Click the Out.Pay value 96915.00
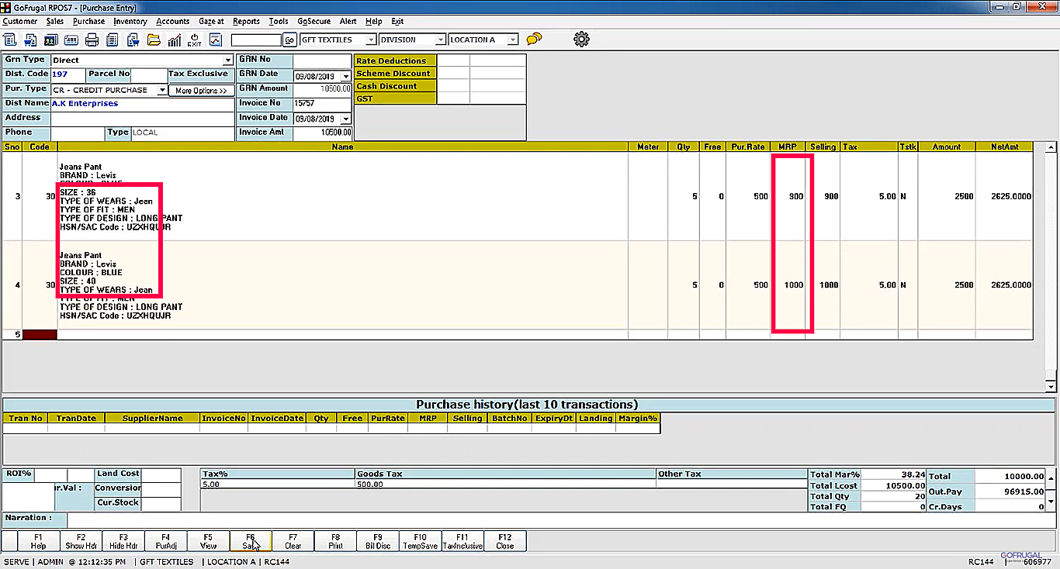 (1011, 491)
